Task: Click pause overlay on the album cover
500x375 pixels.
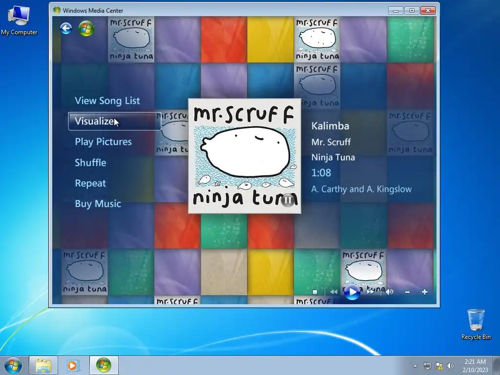Action: (x=288, y=200)
